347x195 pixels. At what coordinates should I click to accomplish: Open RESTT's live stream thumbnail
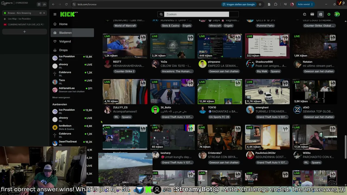pyautogui.click(x=125, y=46)
